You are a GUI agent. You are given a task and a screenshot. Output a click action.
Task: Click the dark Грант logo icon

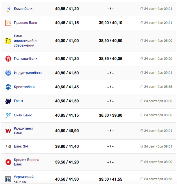[8, 101]
